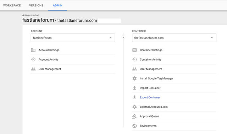Open User Management under Account
227x134 pixels.
coord(50,69)
